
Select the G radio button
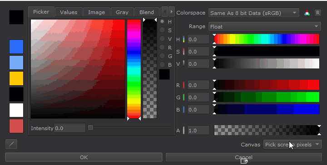point(162,56)
